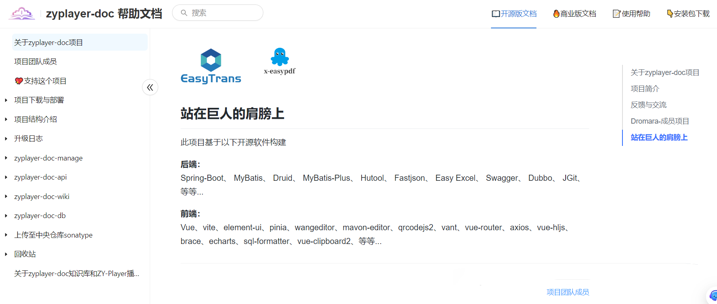
Task: Click the magnifier icon in search box
Action: tap(184, 13)
